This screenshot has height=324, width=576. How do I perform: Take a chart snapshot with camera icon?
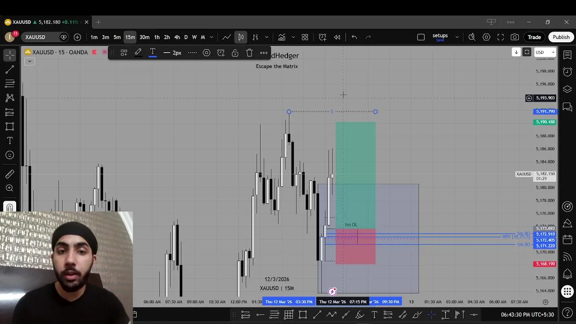click(x=515, y=37)
